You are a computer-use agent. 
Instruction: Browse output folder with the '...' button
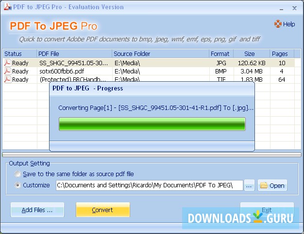point(249,185)
